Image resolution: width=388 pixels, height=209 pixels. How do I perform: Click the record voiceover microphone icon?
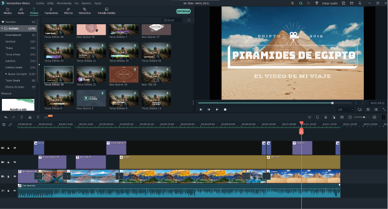coord(326,117)
